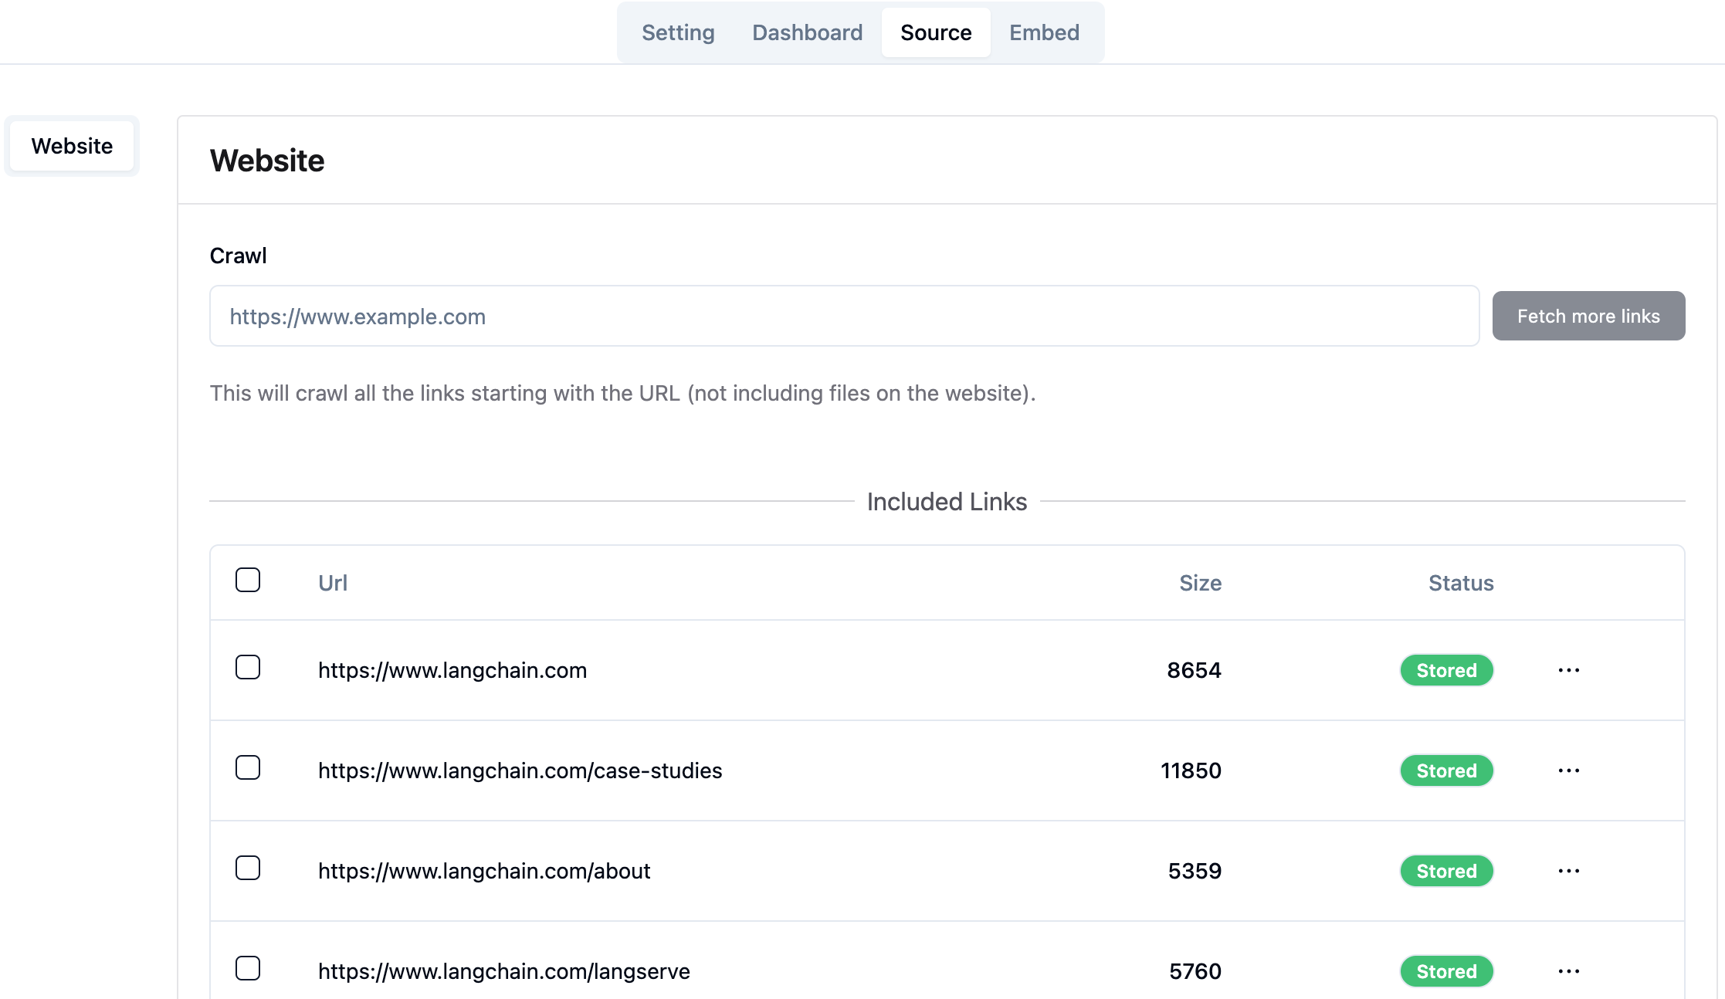Image resolution: width=1725 pixels, height=999 pixels.
Task: Go to the Embed tab
Action: coord(1044,32)
